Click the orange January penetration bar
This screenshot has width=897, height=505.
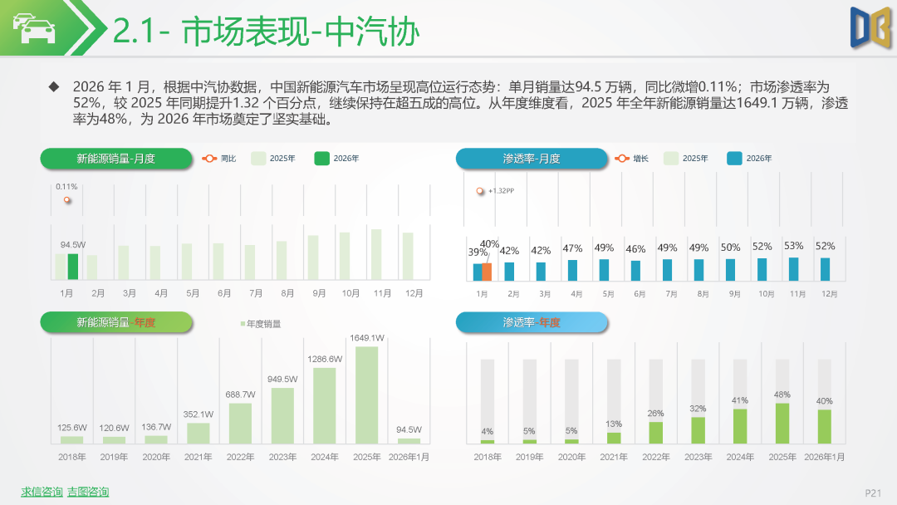(487, 272)
